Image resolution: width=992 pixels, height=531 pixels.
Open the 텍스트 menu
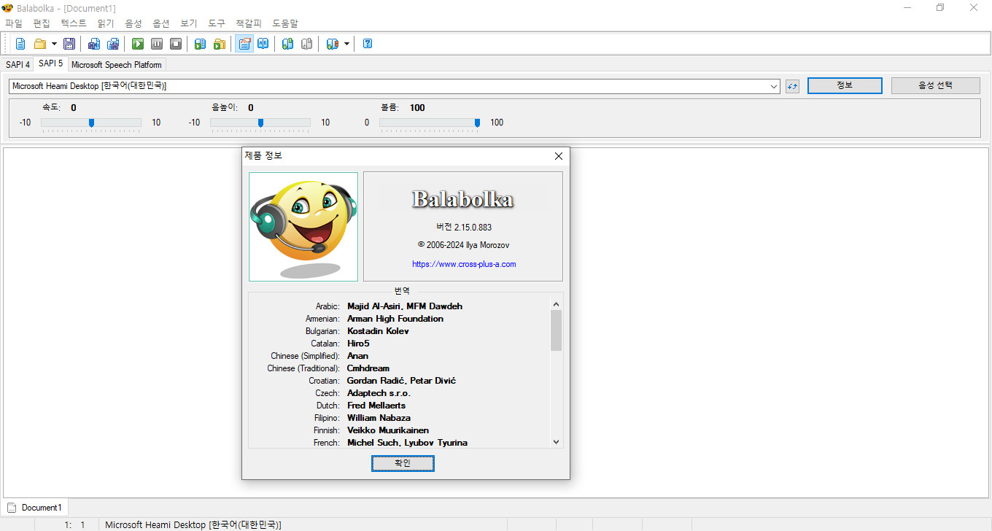[x=74, y=23]
